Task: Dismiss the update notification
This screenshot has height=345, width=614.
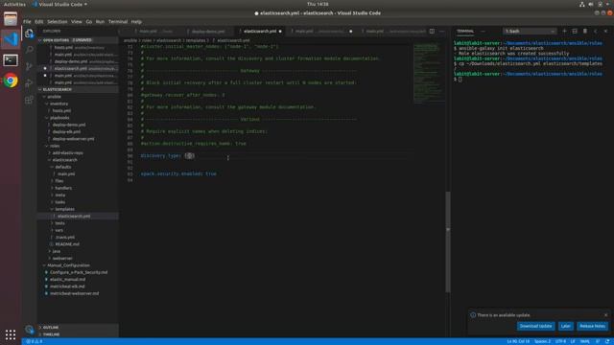Action: [605, 315]
